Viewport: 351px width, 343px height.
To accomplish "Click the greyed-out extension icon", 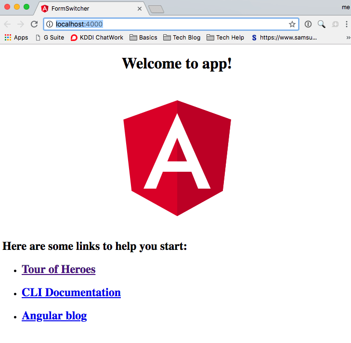I will tap(335, 24).
